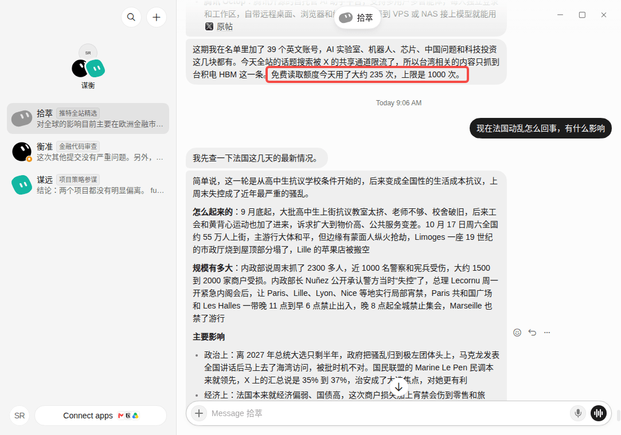Open the search icon in sidebar
Image resolution: width=621 pixels, height=435 pixels.
click(131, 17)
